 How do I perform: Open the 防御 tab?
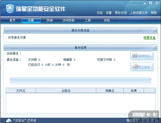[49, 20]
